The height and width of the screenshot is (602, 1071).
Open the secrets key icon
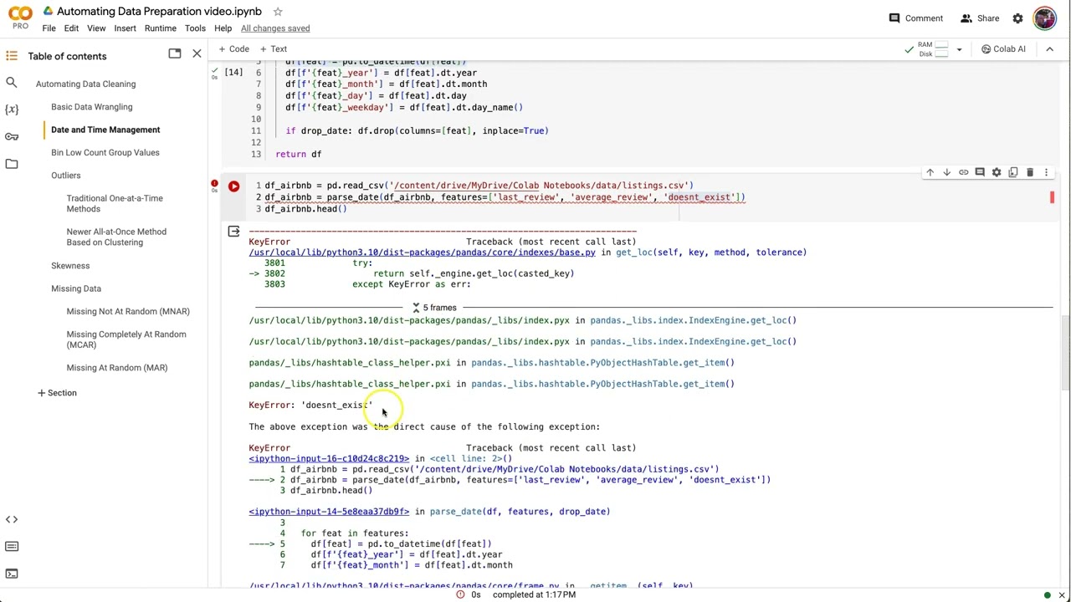click(12, 136)
